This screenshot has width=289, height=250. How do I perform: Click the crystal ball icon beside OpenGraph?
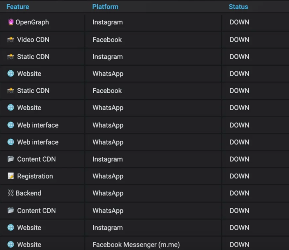click(x=11, y=22)
